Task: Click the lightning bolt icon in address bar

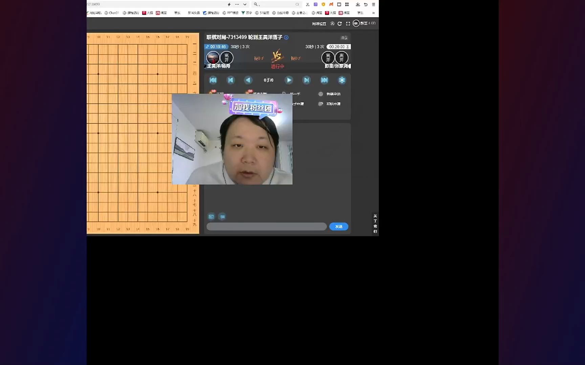Action: pyautogui.click(x=229, y=4)
